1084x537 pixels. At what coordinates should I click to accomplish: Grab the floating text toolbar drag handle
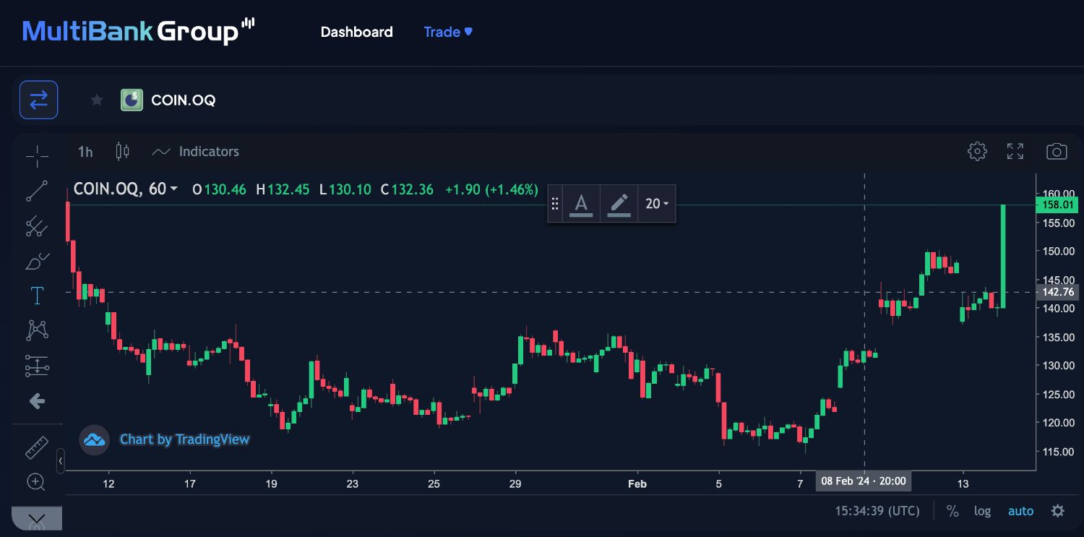pos(555,204)
